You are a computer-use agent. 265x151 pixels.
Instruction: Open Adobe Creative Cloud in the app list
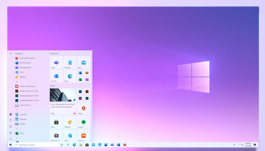(x=25, y=86)
